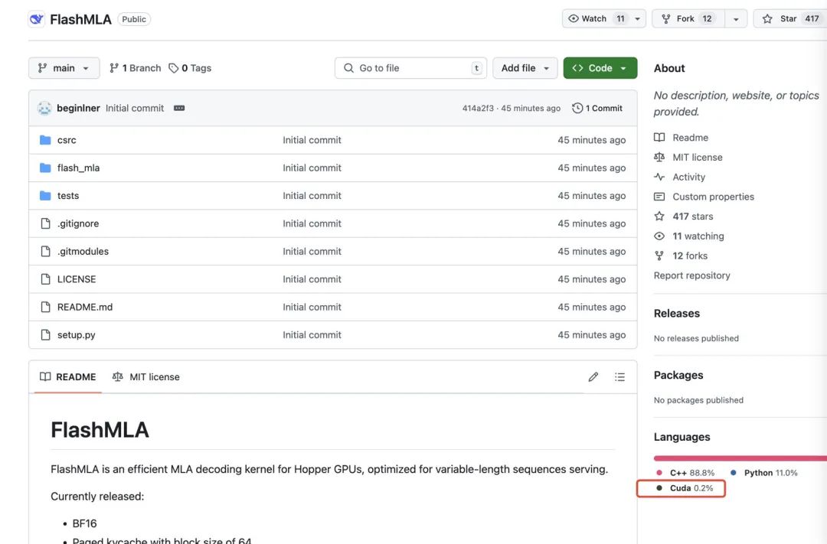Open the Fork options dropdown arrow
The image size is (827, 544).
tap(736, 19)
